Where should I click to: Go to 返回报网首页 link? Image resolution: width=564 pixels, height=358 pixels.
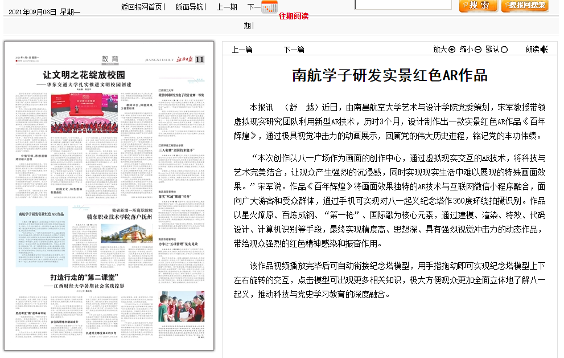pyautogui.click(x=142, y=7)
